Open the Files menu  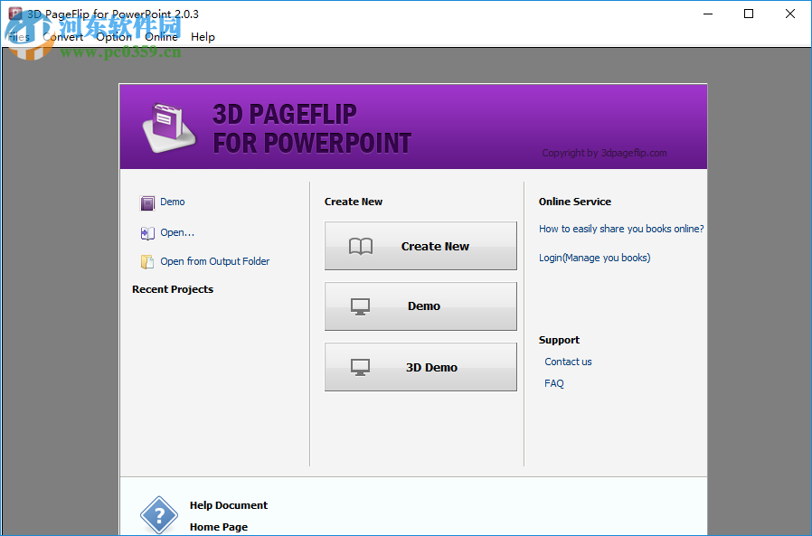(x=17, y=37)
